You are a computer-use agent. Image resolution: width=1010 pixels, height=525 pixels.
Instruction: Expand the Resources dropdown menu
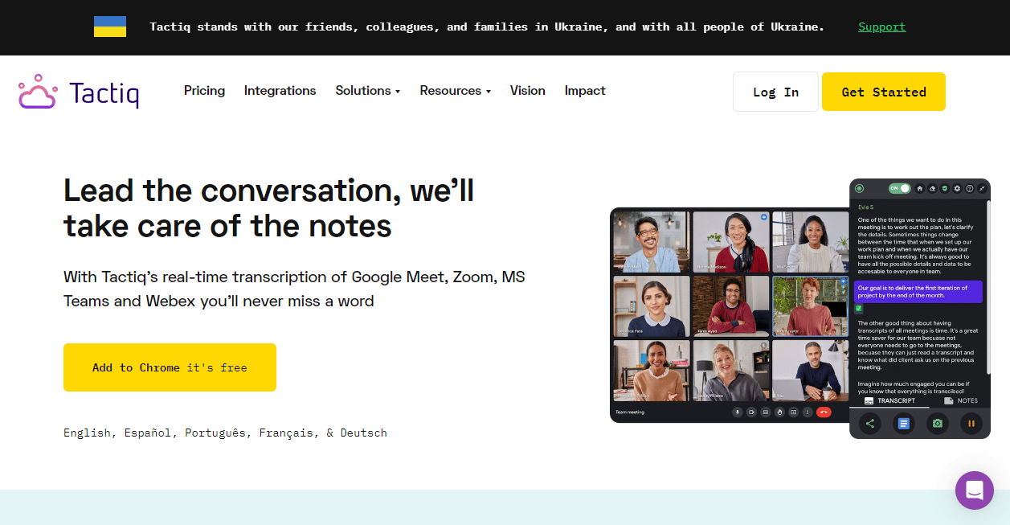[x=455, y=91]
